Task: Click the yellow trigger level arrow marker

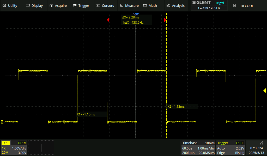Action: [264, 90]
